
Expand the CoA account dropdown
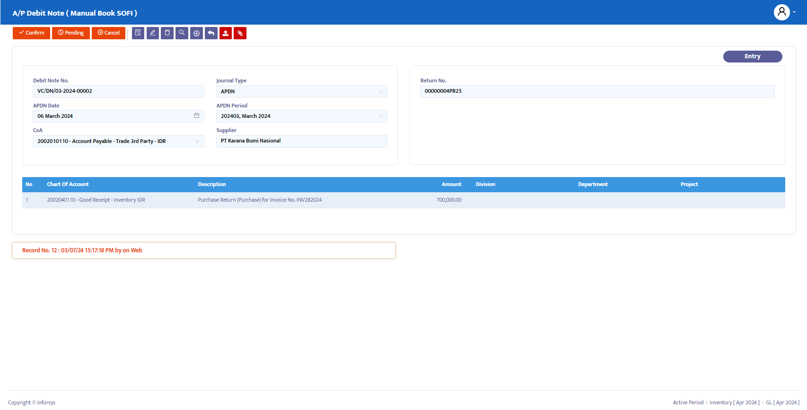(118, 141)
